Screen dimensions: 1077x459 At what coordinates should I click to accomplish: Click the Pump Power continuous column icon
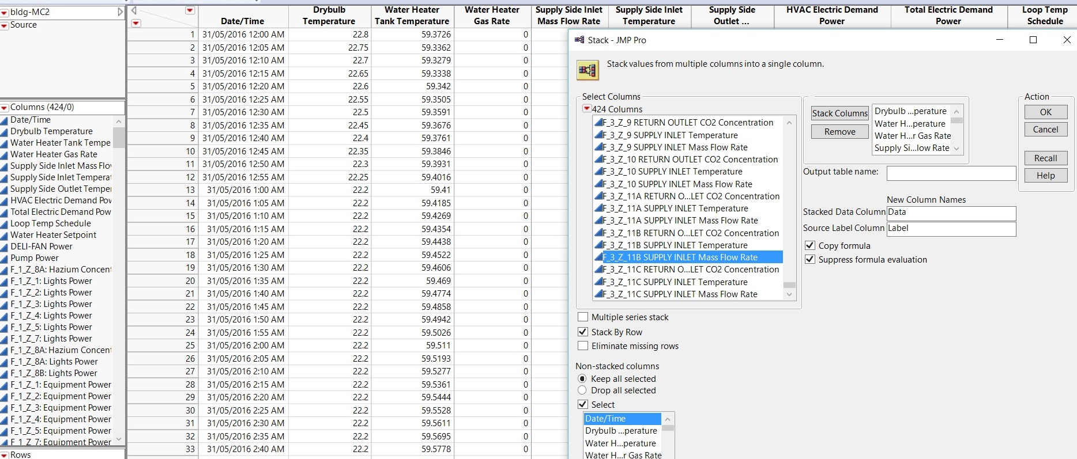point(5,258)
